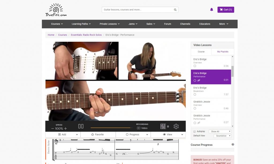Screen dimensions: 274x164
Task: Go to the Channels page
Action: point(185,24)
